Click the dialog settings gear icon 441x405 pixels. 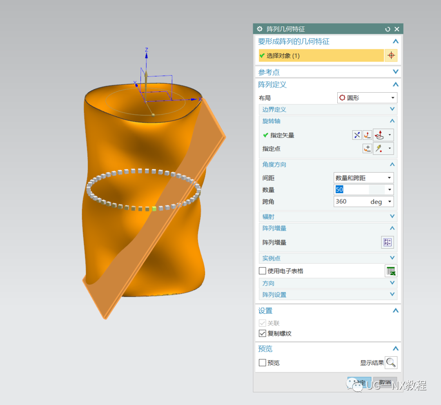click(260, 29)
